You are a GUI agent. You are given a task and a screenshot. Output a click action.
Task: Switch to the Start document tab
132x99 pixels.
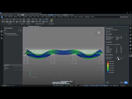(24, 26)
